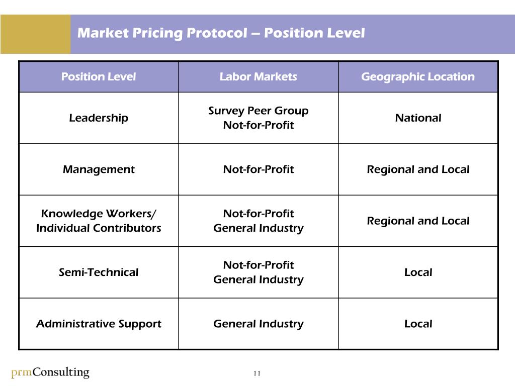515x386 pixels.
Task: Select Semi-Technical's Local location cell
Action: click(x=418, y=272)
